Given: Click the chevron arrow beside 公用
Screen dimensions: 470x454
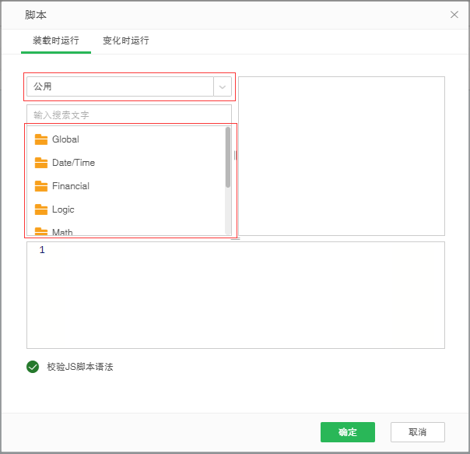Looking at the screenshot, I should 223,86.
